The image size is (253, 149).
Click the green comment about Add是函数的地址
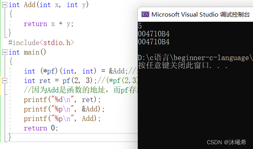[81, 90]
